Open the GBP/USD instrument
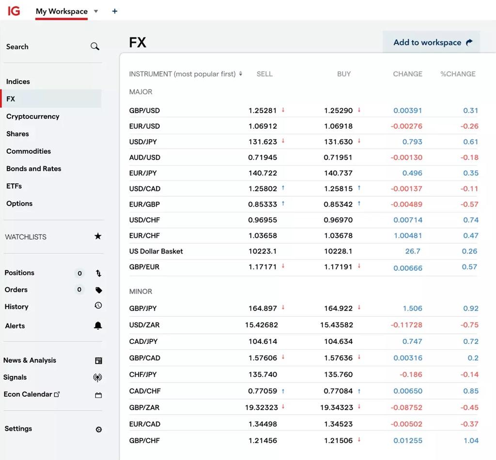Image resolution: width=496 pixels, height=460 pixels. pos(144,110)
